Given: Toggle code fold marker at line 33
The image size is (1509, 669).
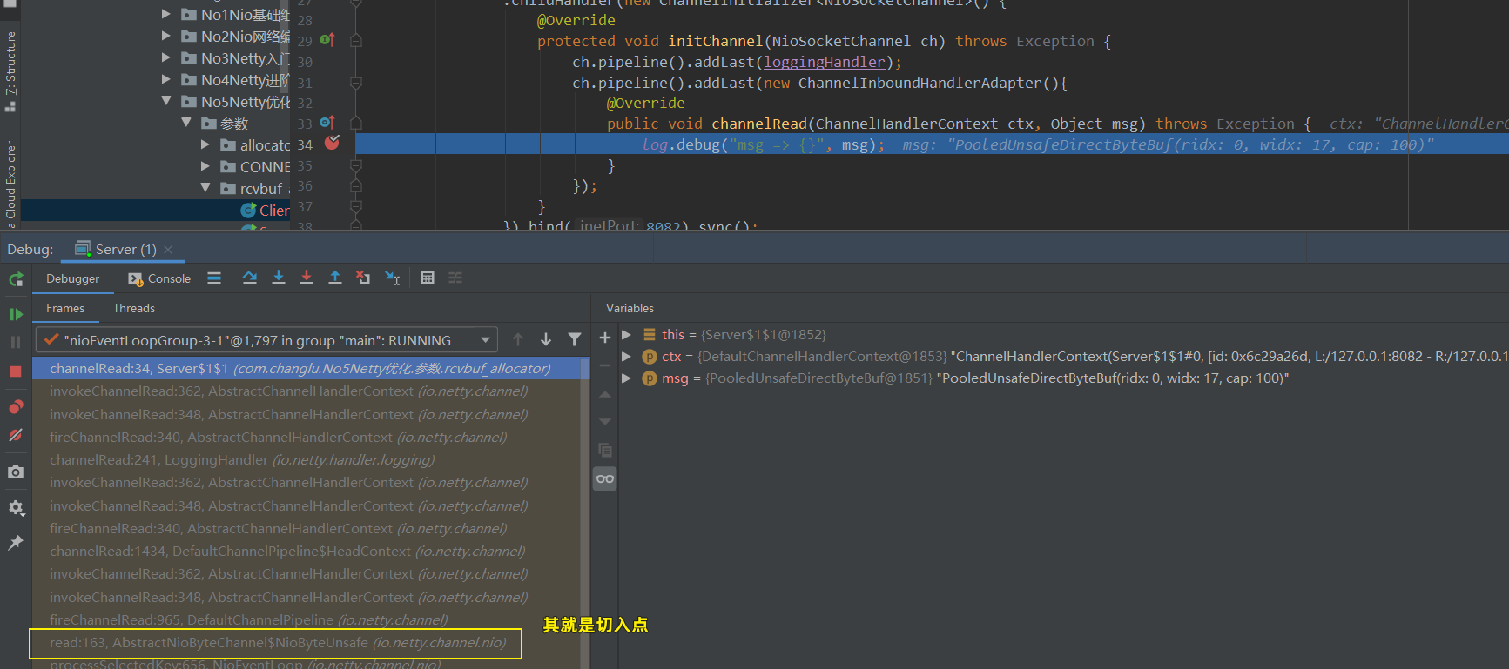Looking at the screenshot, I should pyautogui.click(x=355, y=124).
